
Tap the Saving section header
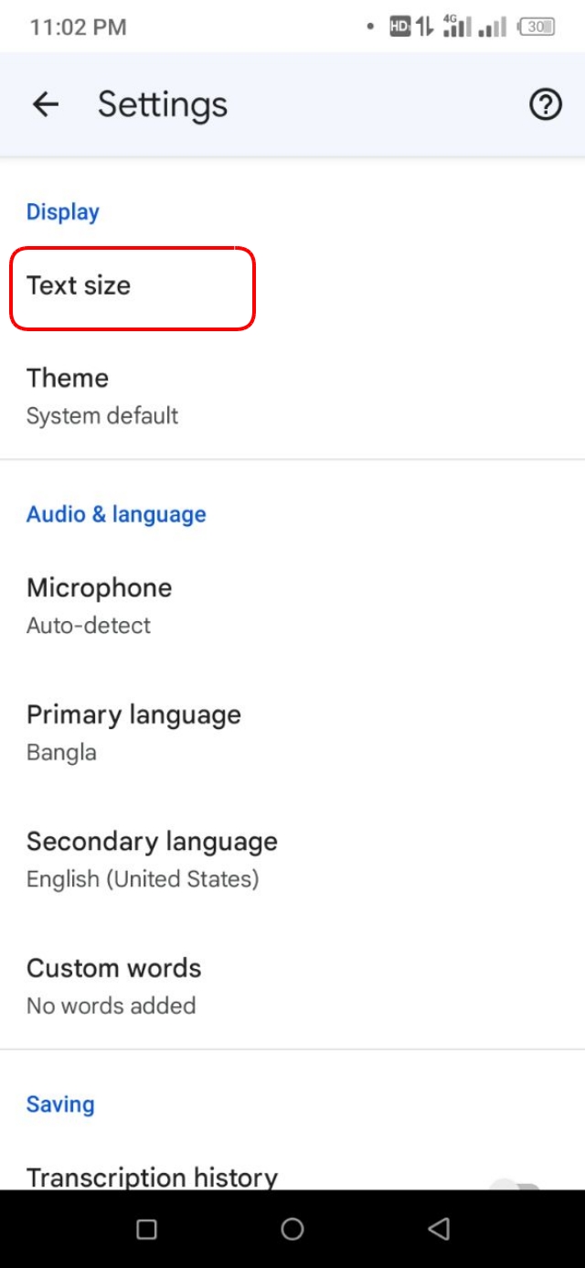60,1104
